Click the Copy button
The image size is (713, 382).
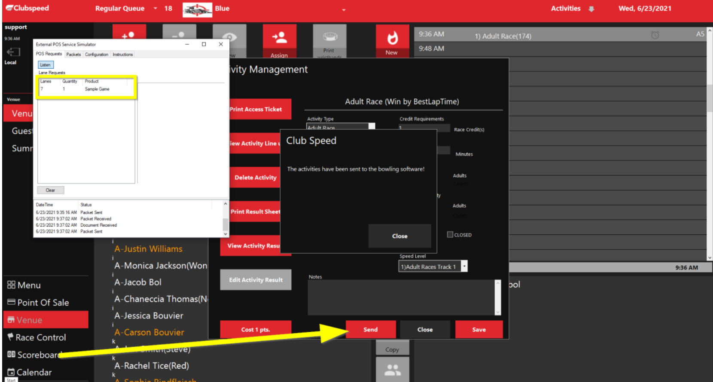point(393,350)
